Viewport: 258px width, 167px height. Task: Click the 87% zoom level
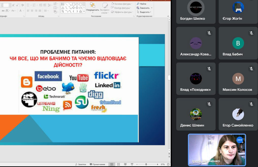(x=163, y=164)
